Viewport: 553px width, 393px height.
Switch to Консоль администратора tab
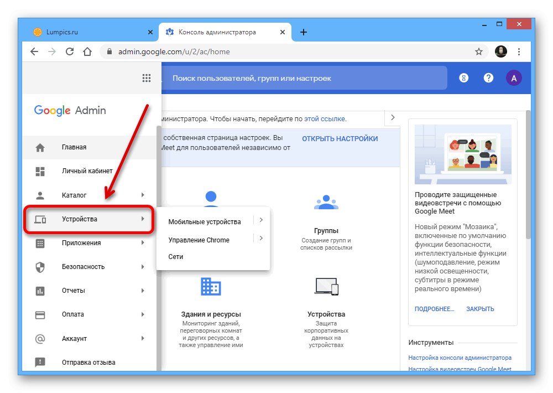click(x=225, y=32)
